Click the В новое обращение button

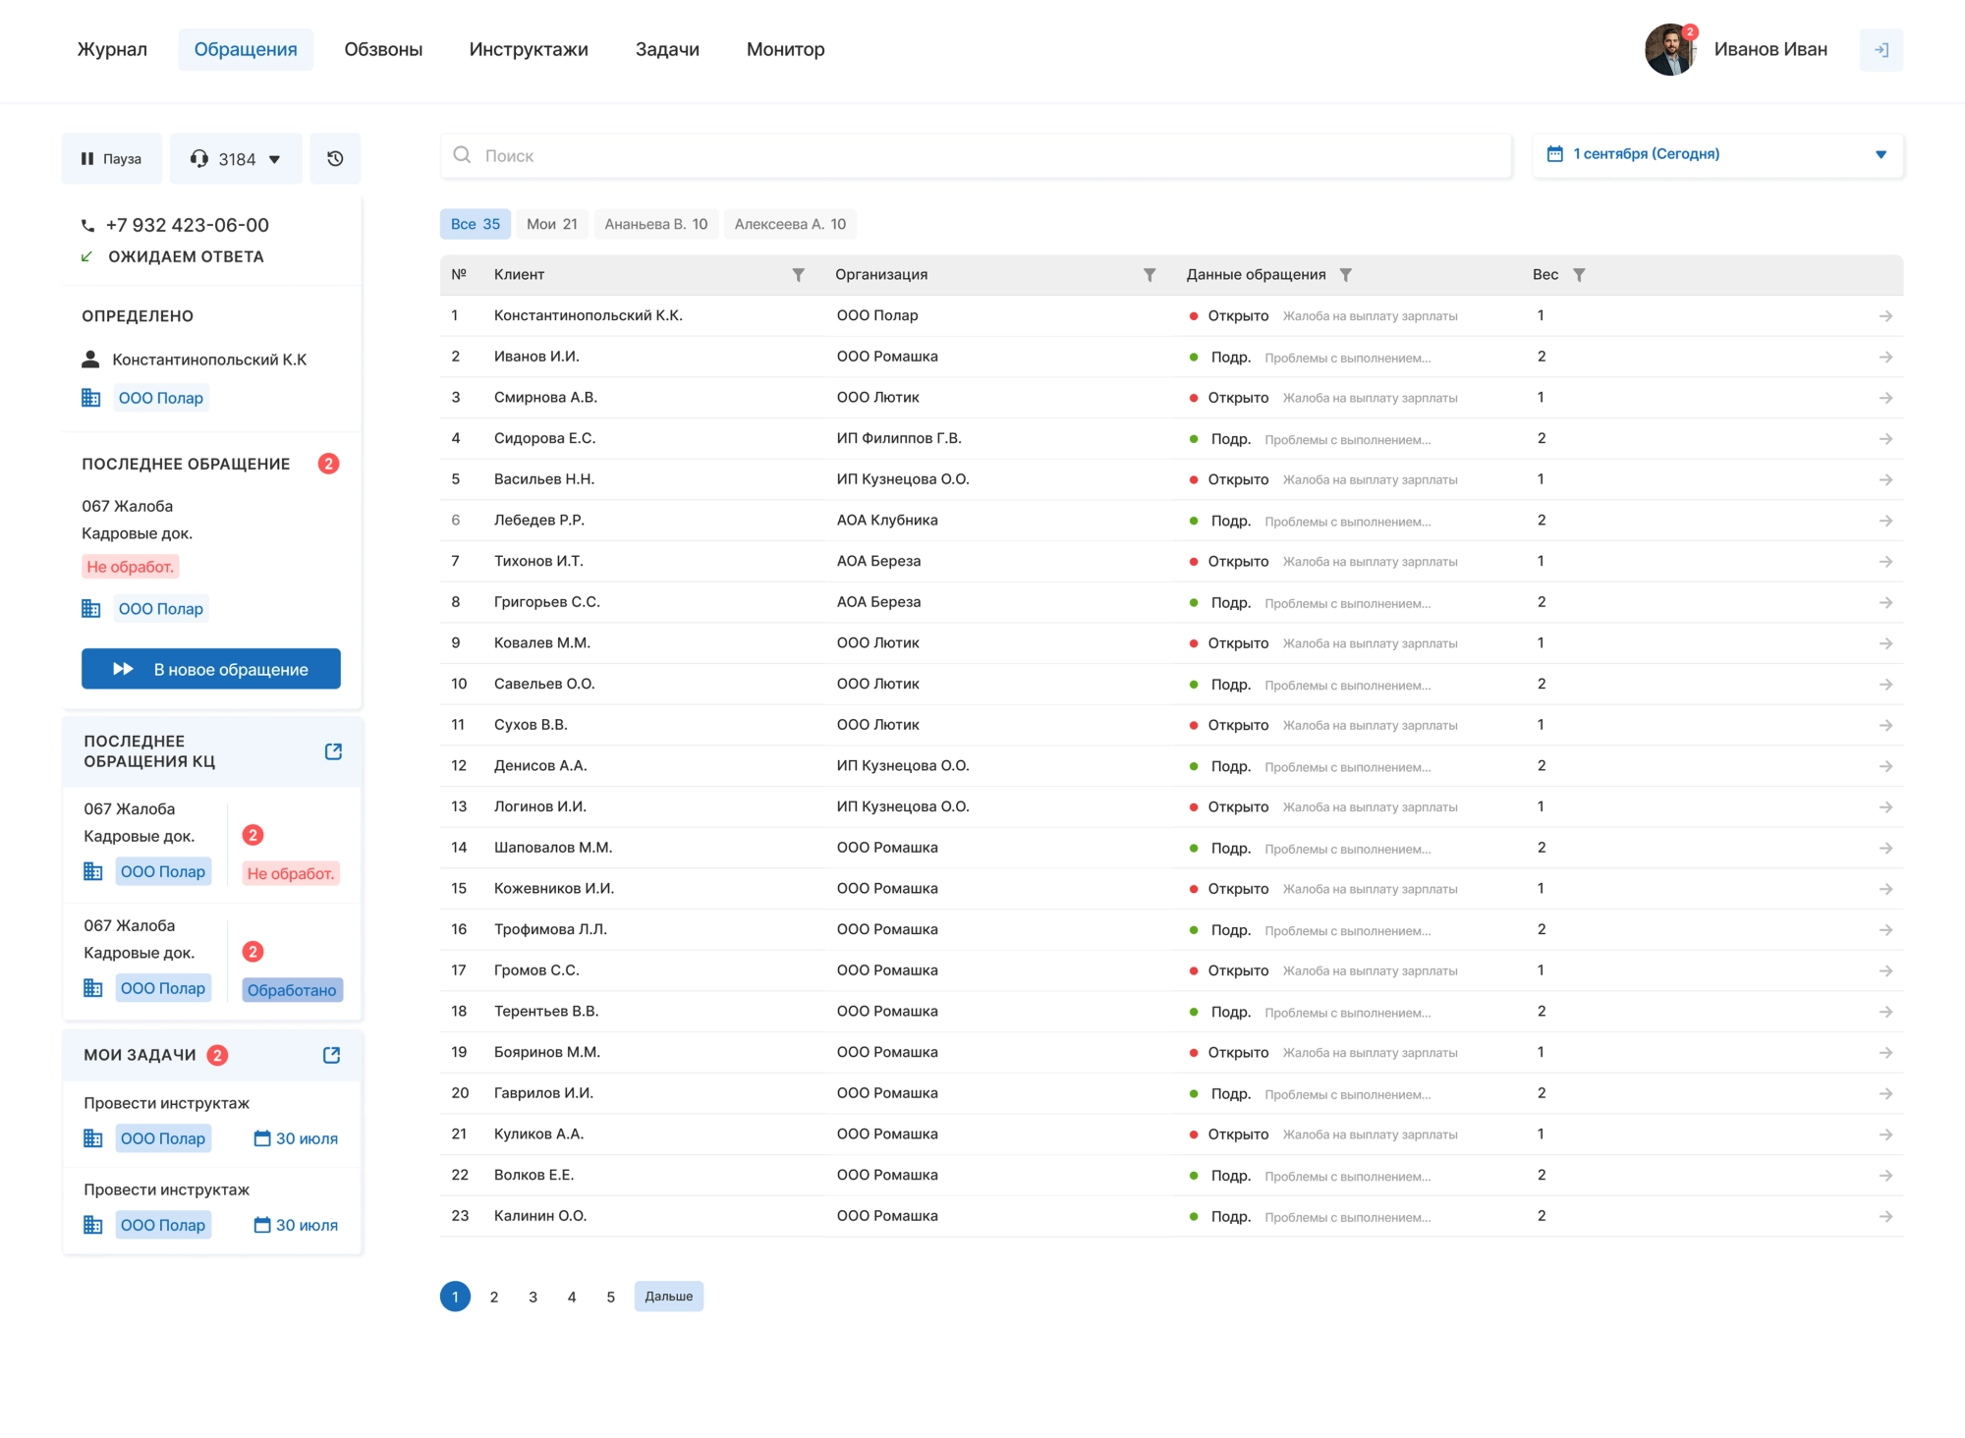[x=210, y=669]
